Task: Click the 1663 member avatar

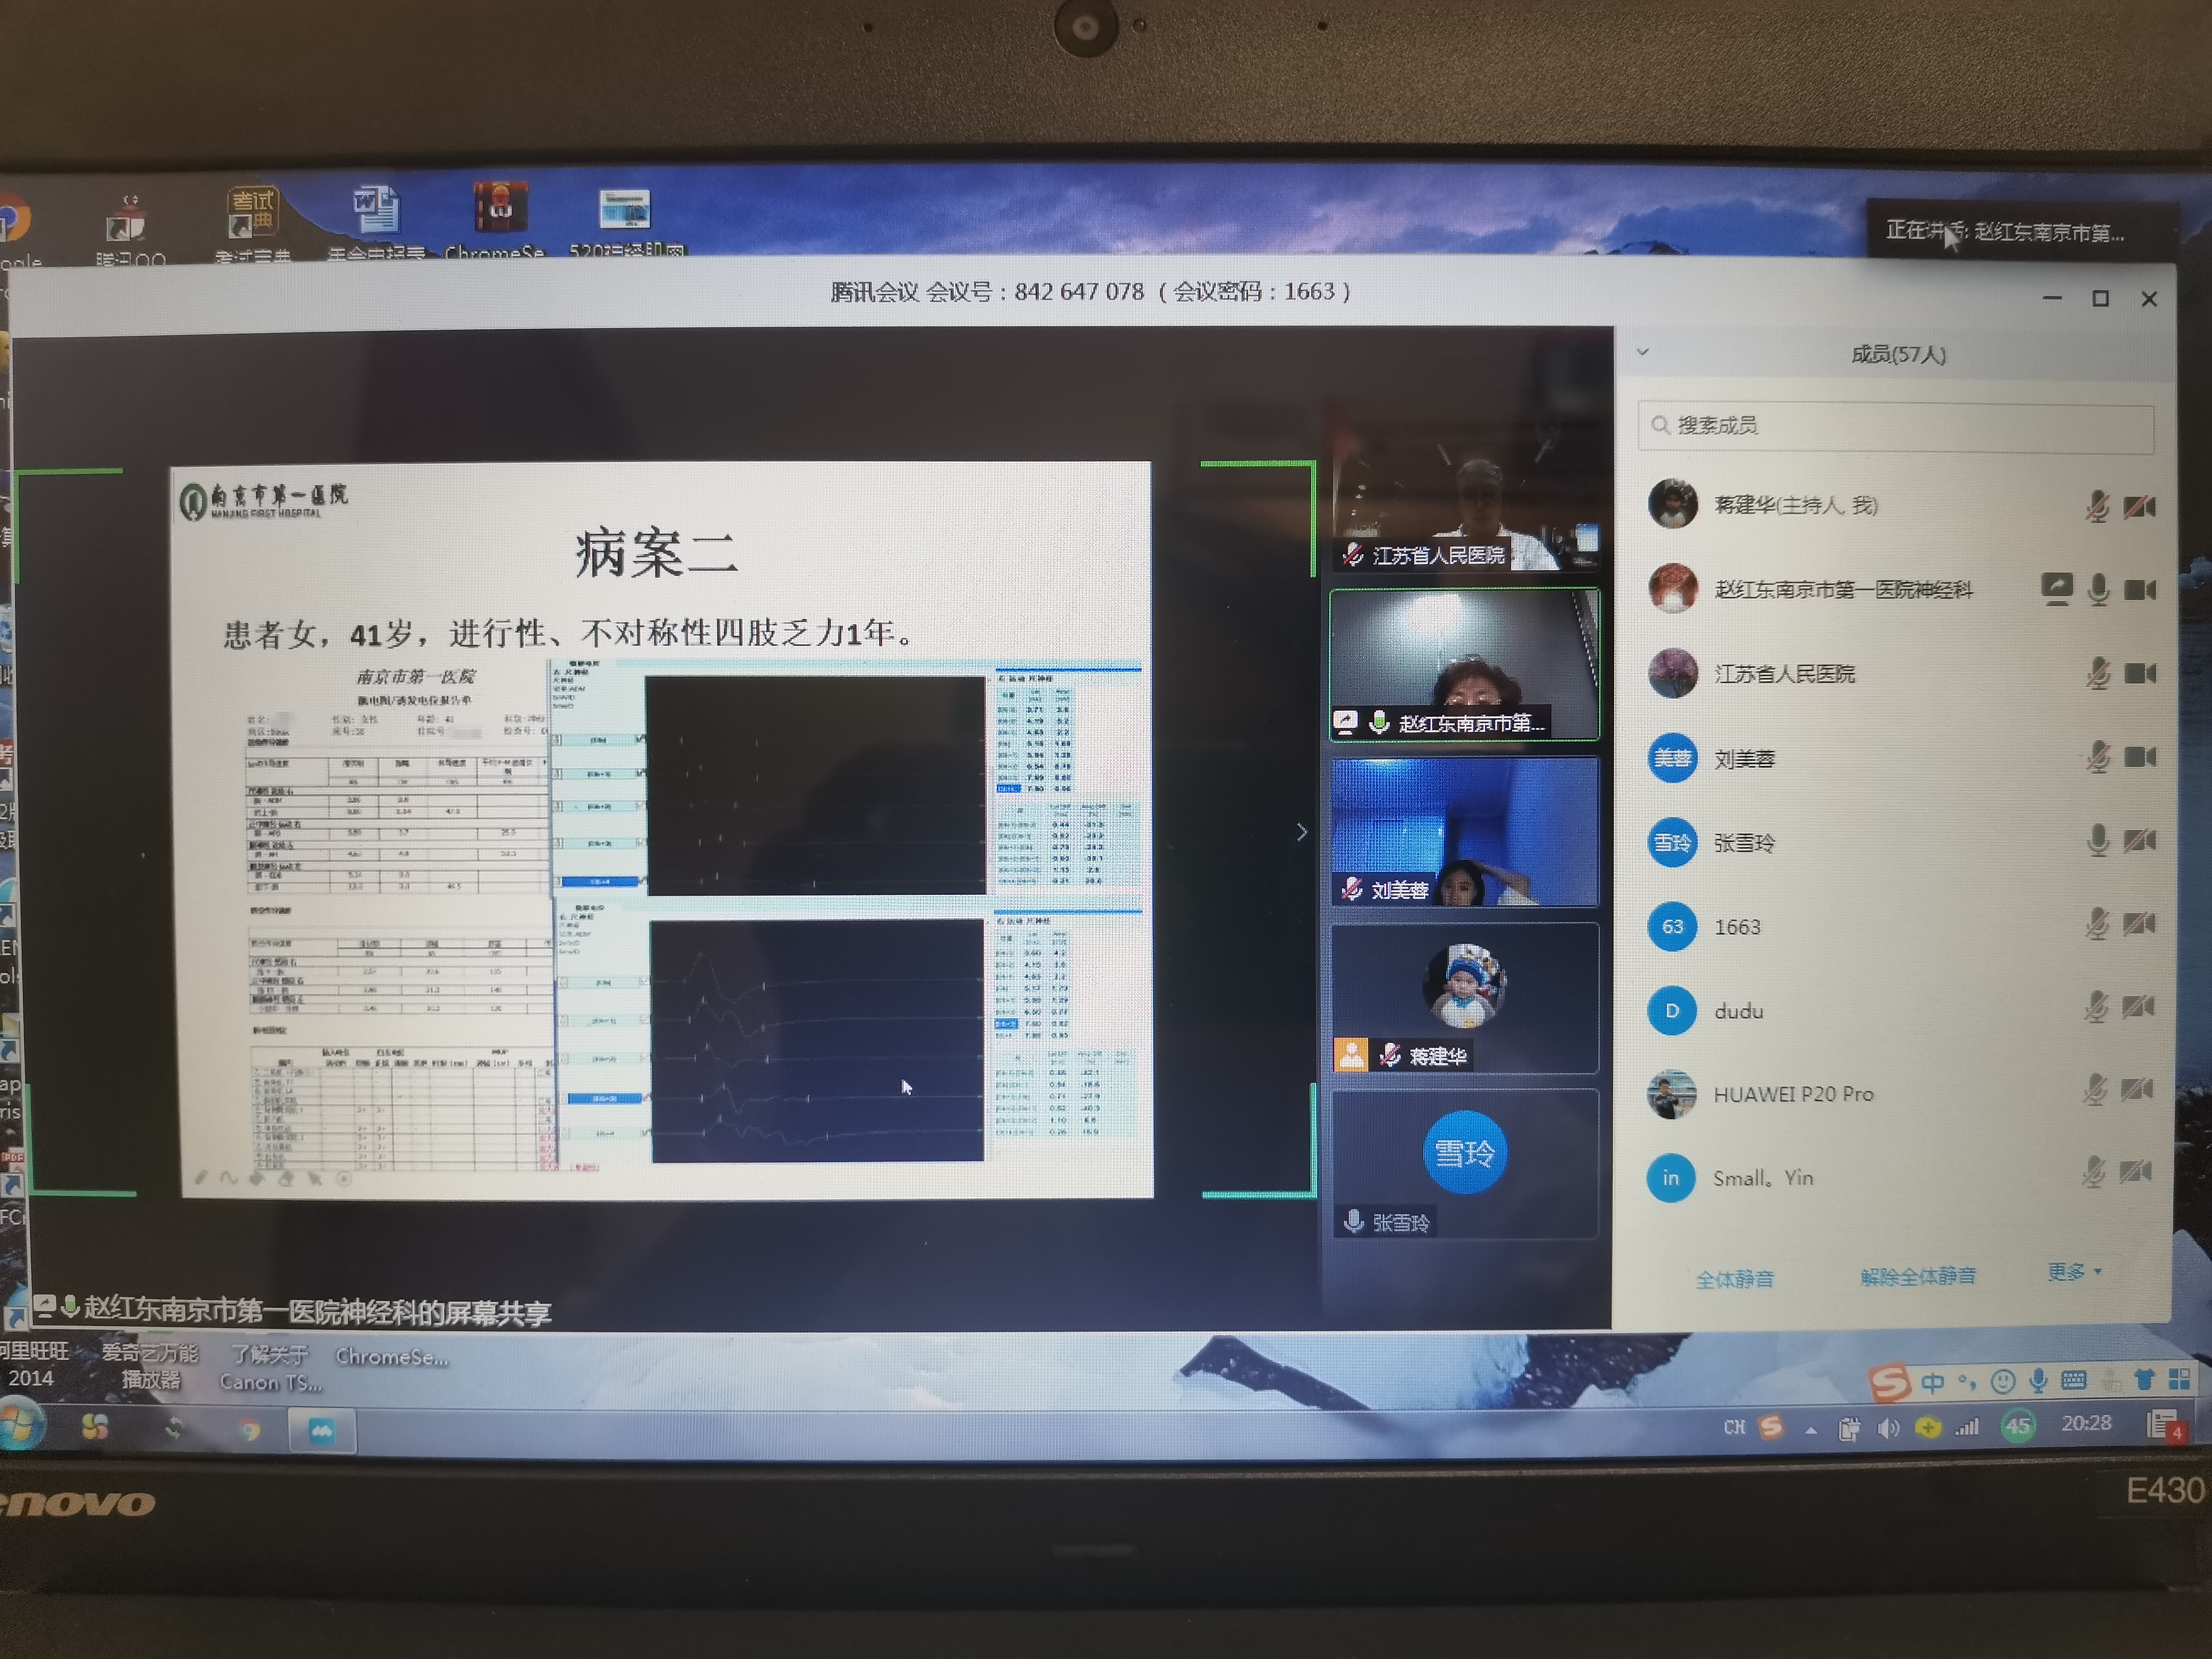Action: 1672,926
